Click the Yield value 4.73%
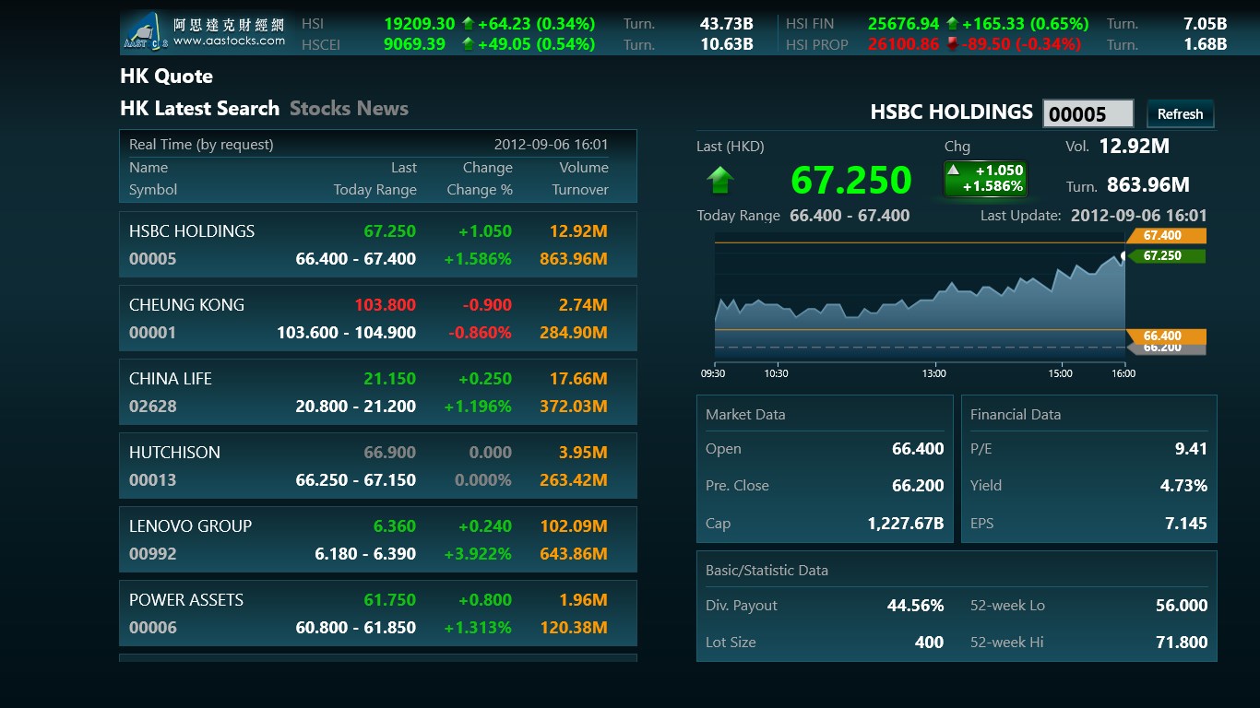Viewport: 1260px width, 708px height. click(1183, 486)
